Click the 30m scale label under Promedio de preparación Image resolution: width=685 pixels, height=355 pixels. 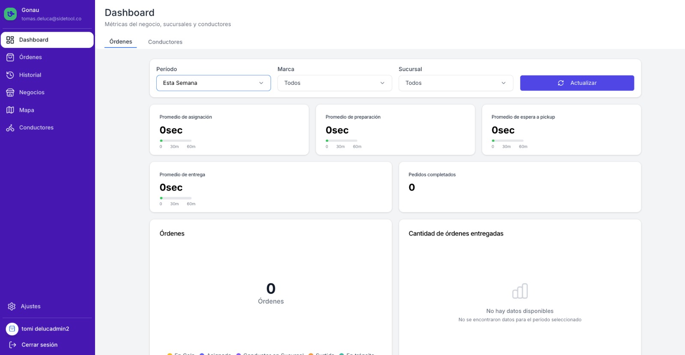coord(340,146)
